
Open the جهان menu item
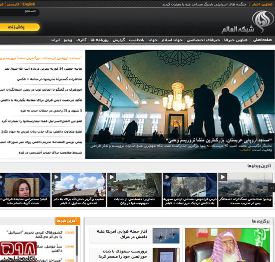point(153,40)
